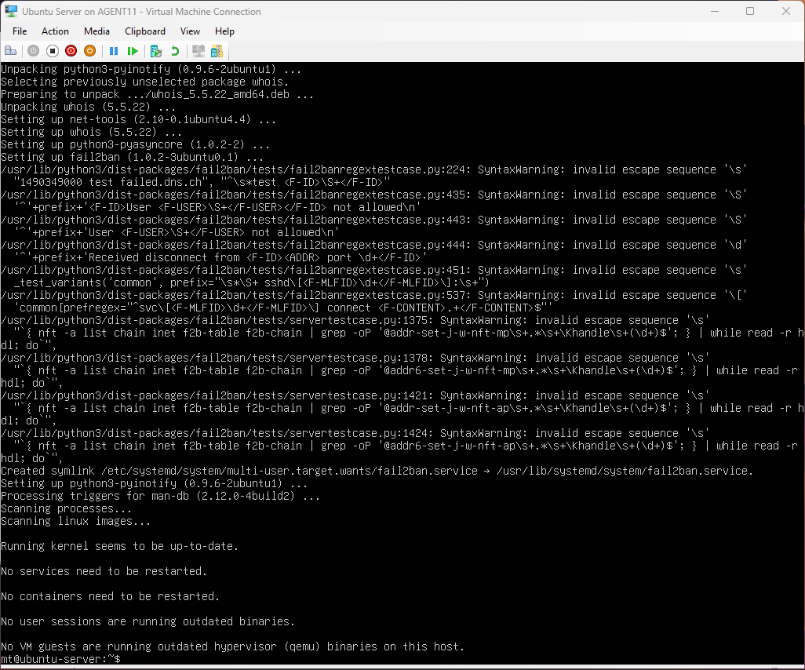Send Ctrl+Alt+Delete using the toolbar icon
This screenshot has height=670, width=805.
click(x=11, y=51)
